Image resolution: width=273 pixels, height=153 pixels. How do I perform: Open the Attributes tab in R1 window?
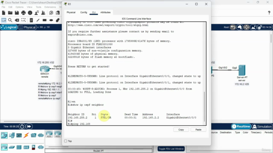105,12
